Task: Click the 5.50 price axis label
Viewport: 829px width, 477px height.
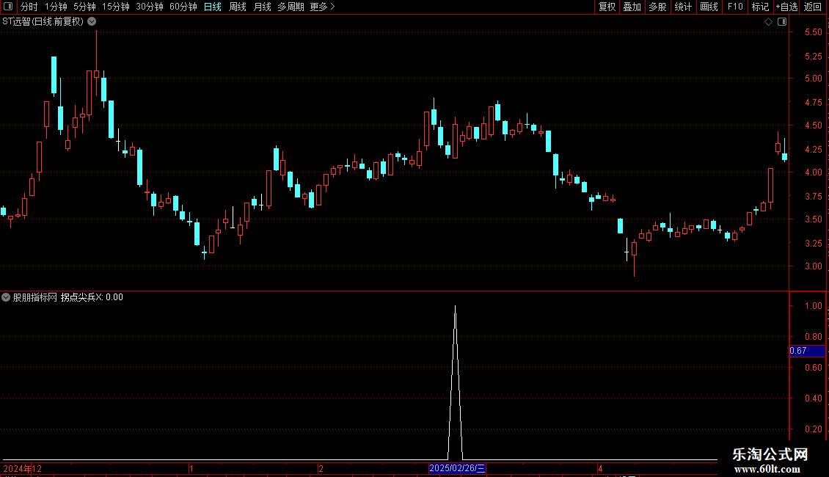Action: pyautogui.click(x=813, y=32)
